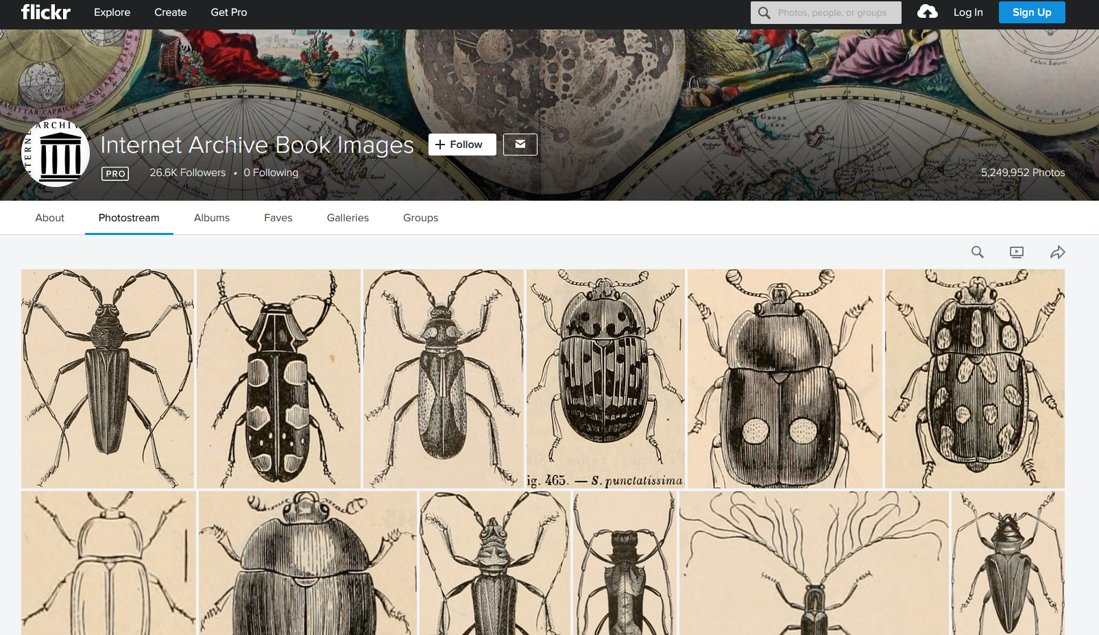The width and height of the screenshot is (1099, 635).
Task: Open the Groups tab
Action: [x=420, y=218]
